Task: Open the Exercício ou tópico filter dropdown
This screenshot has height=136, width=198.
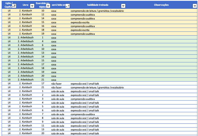Action: 48,6
